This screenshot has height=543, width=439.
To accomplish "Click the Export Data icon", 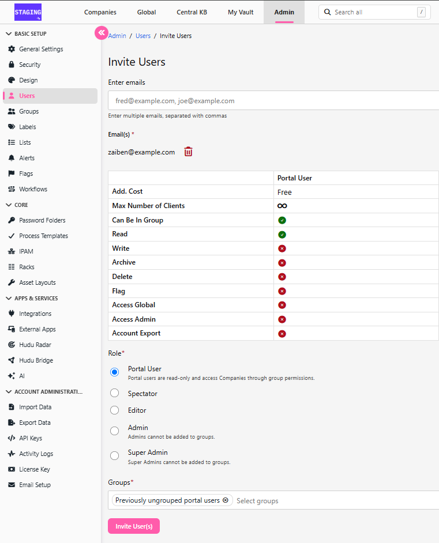I will pos(12,423).
